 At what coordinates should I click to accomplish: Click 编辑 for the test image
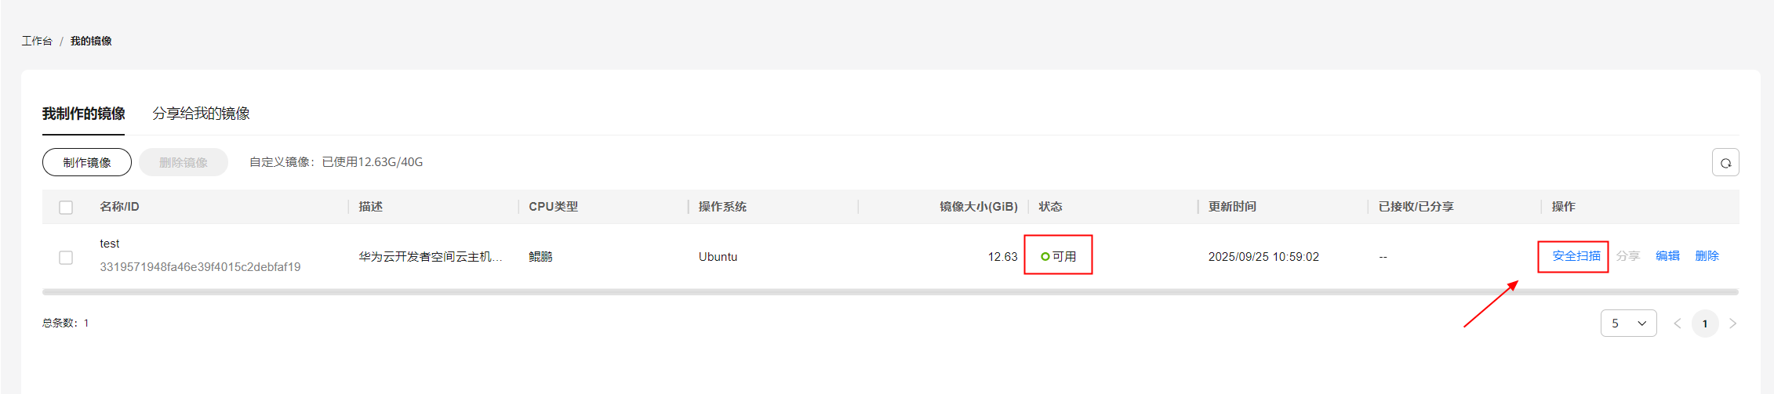[x=1667, y=256]
